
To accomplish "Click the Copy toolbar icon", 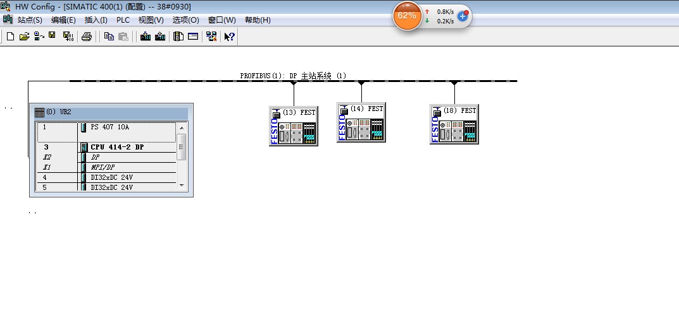I will pyautogui.click(x=109, y=37).
